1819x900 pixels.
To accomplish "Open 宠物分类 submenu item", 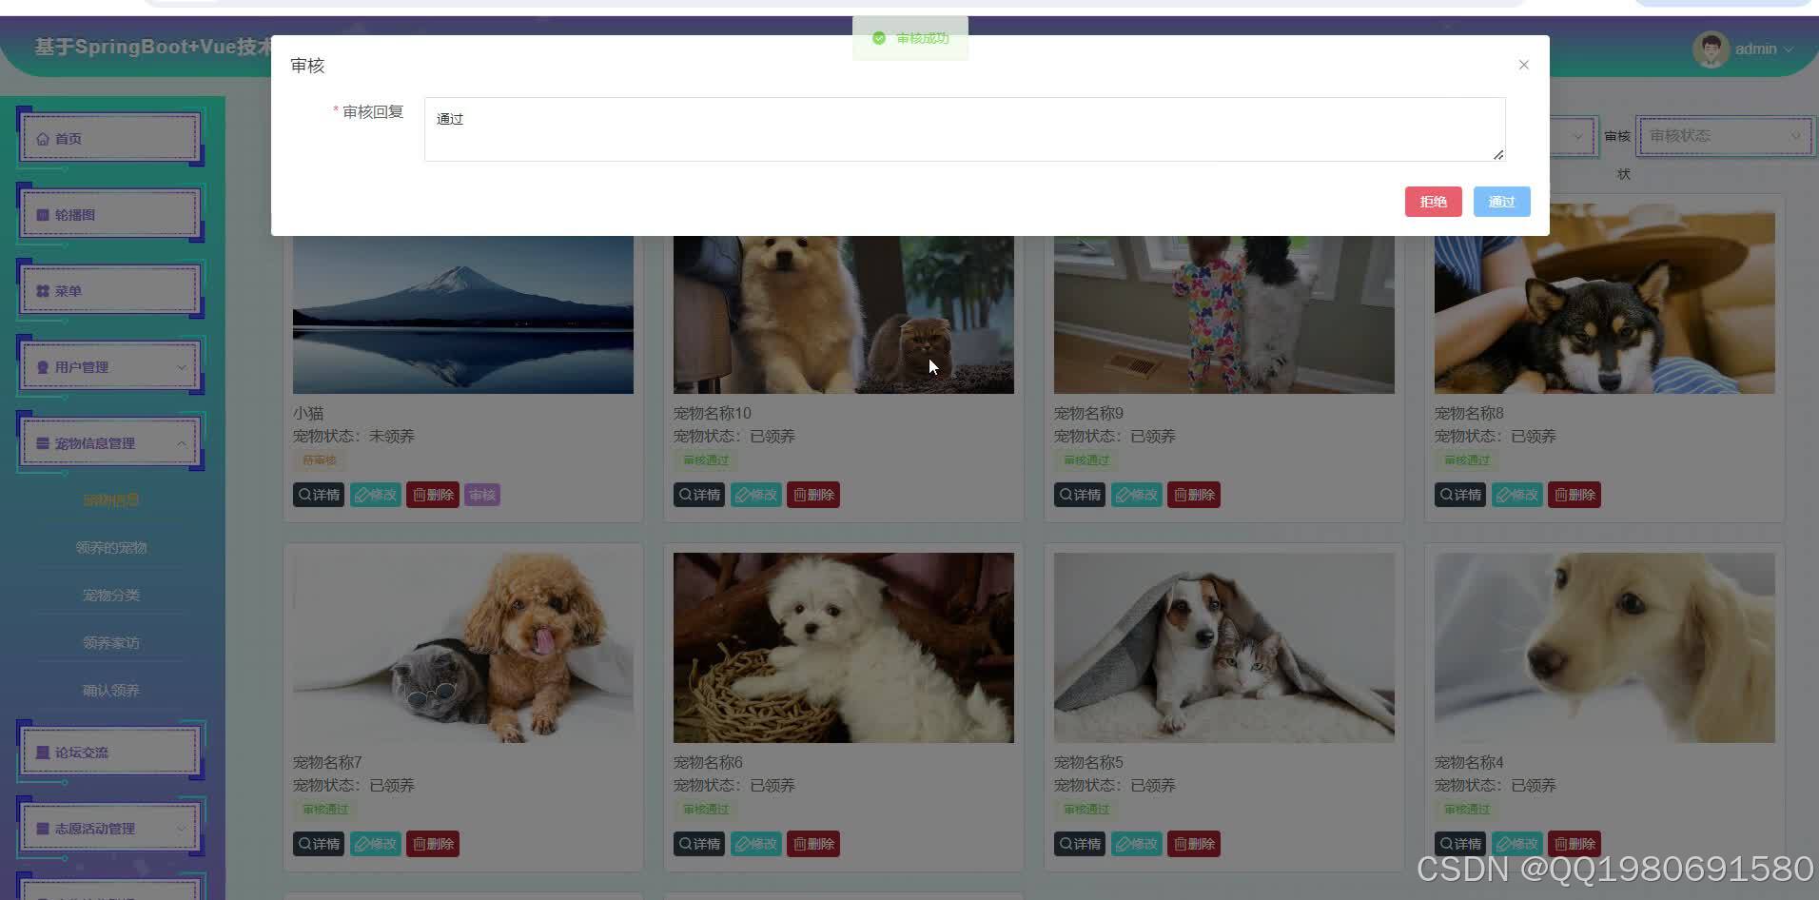I will pyautogui.click(x=111, y=595).
